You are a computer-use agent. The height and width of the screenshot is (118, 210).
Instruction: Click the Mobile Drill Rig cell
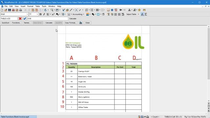pos(96,92)
